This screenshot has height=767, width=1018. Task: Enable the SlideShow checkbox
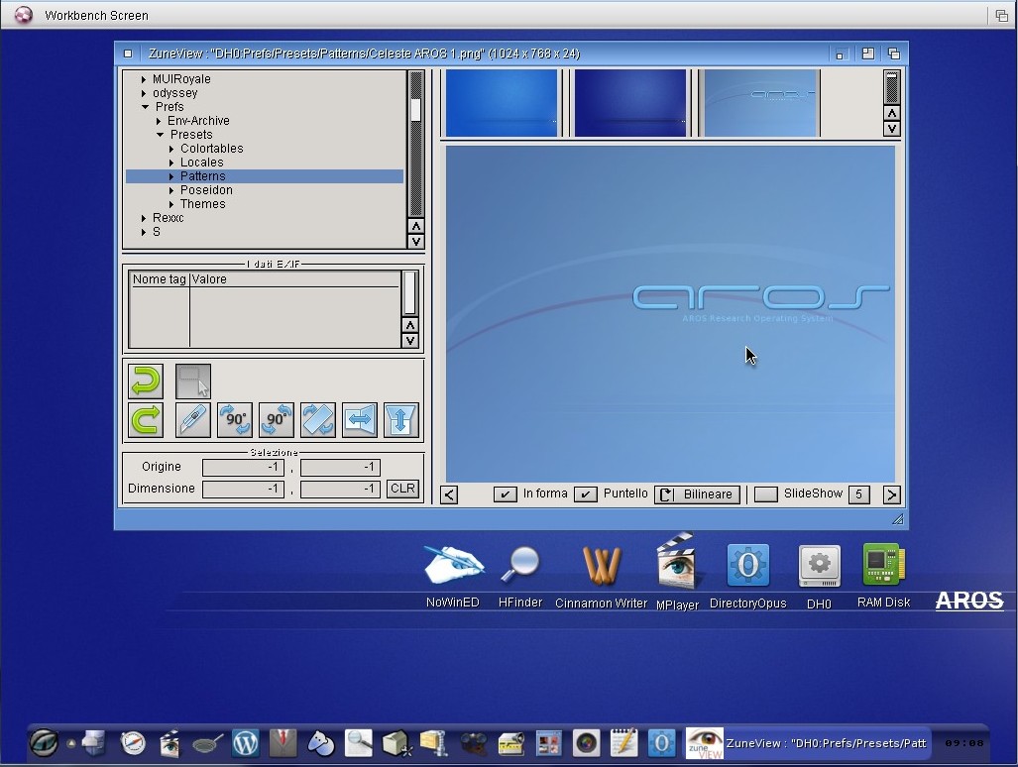[765, 494]
